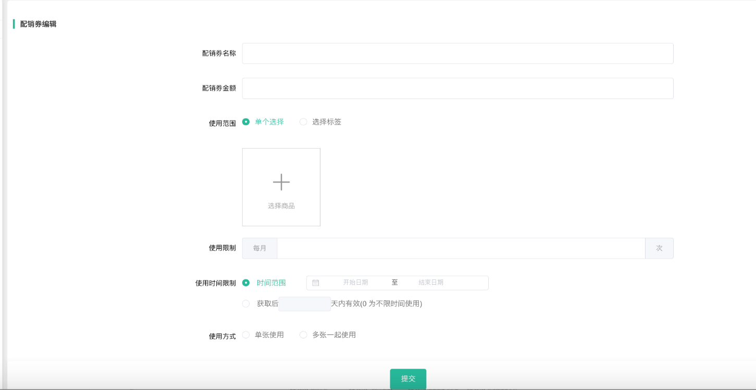Choose 多张一起使用 usage method
Image resolution: width=756 pixels, height=390 pixels.
303,335
